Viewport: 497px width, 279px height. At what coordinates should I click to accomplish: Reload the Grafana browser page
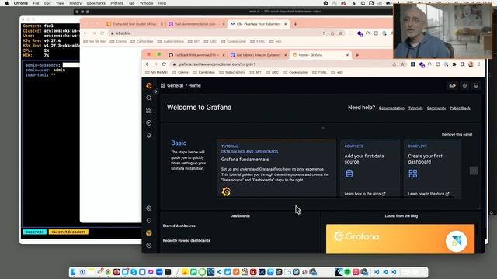click(164, 64)
